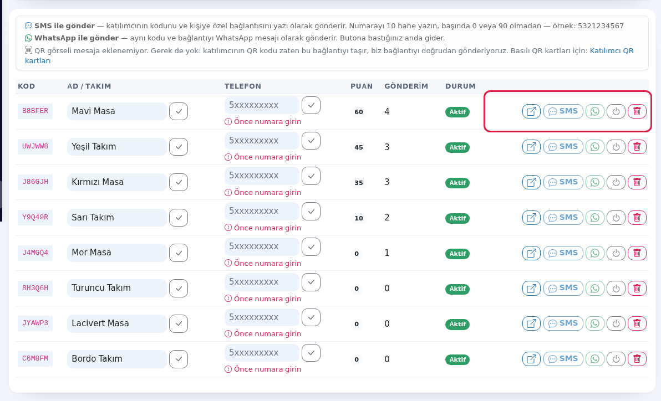Delete the Bordo Takım row

click(x=637, y=359)
